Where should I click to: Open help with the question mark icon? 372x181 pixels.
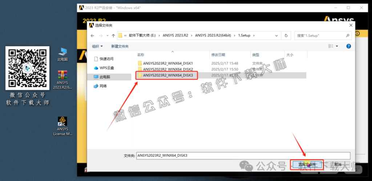(348, 46)
